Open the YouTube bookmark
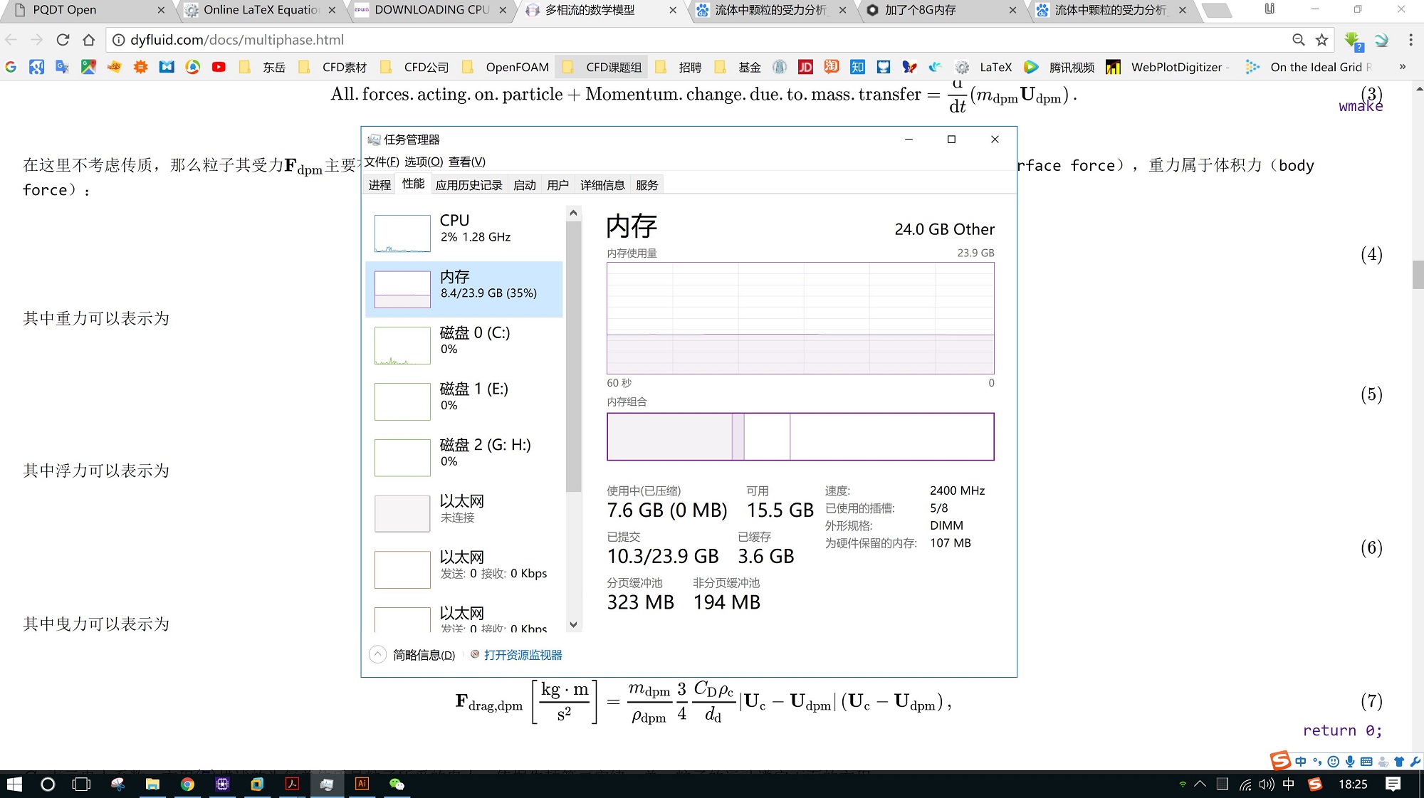Image resolution: width=1424 pixels, height=798 pixels. point(219,67)
